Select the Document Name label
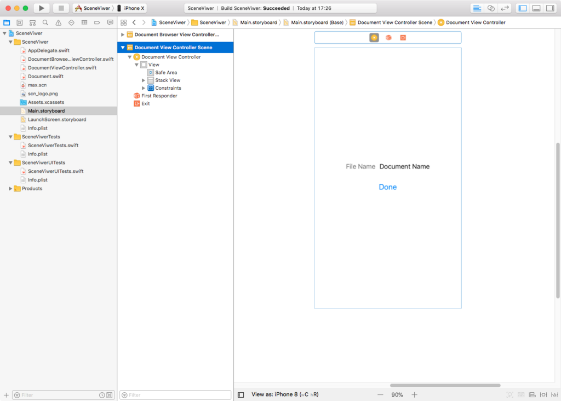Viewport: 561px width, 401px height. [x=404, y=166]
